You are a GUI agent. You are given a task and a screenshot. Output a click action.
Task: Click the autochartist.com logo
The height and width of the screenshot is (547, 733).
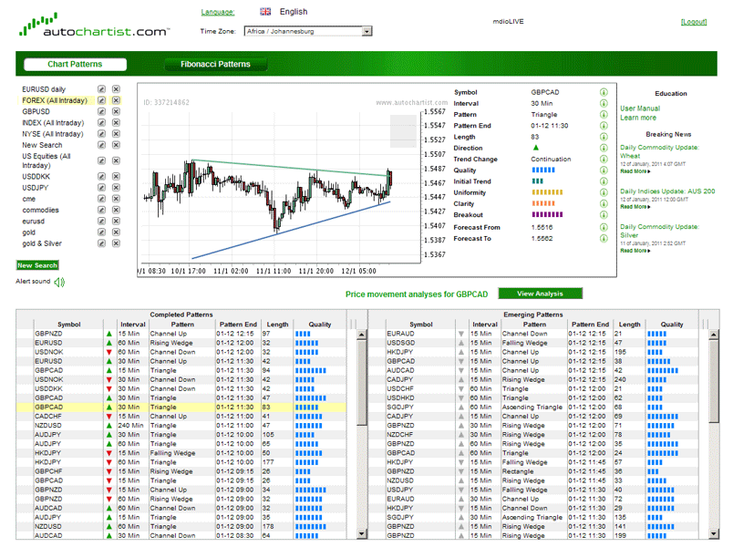tap(94, 25)
